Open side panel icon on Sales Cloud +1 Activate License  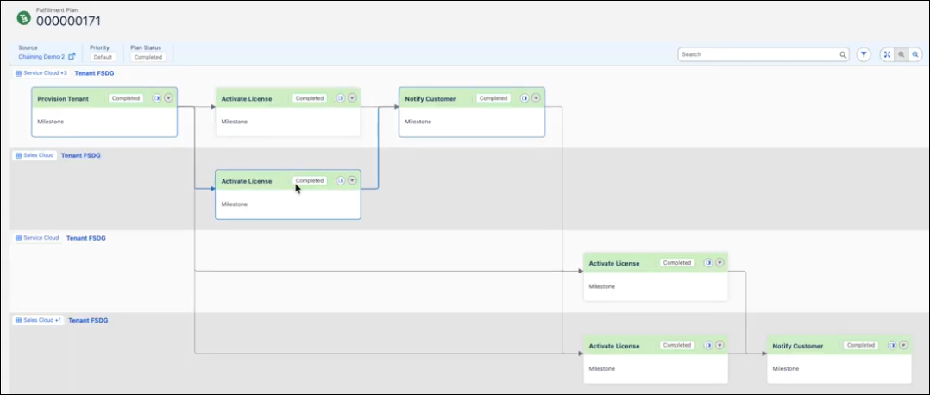click(x=708, y=345)
